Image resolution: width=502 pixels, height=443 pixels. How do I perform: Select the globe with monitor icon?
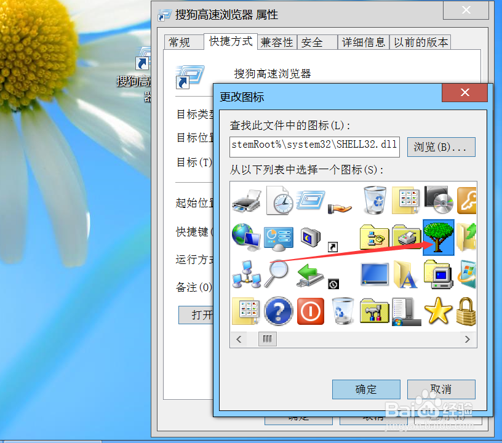click(x=246, y=237)
